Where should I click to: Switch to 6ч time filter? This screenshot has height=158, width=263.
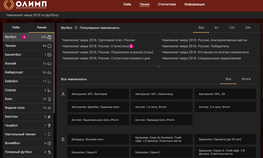pos(216,28)
